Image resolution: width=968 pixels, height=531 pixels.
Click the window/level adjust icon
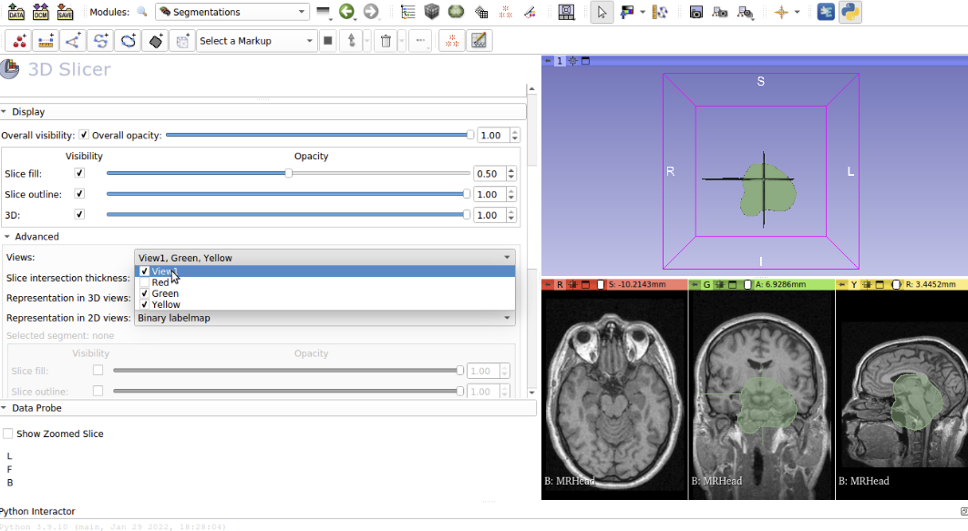click(627, 12)
